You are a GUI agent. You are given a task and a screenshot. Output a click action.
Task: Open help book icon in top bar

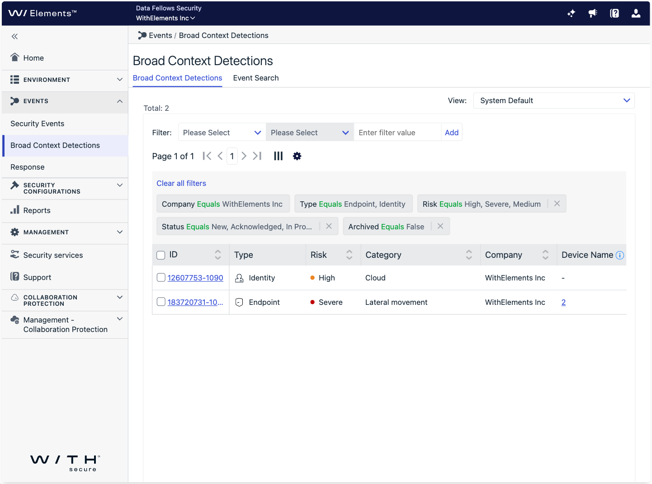(614, 13)
